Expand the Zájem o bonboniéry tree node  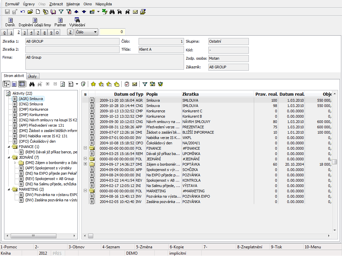15,163
